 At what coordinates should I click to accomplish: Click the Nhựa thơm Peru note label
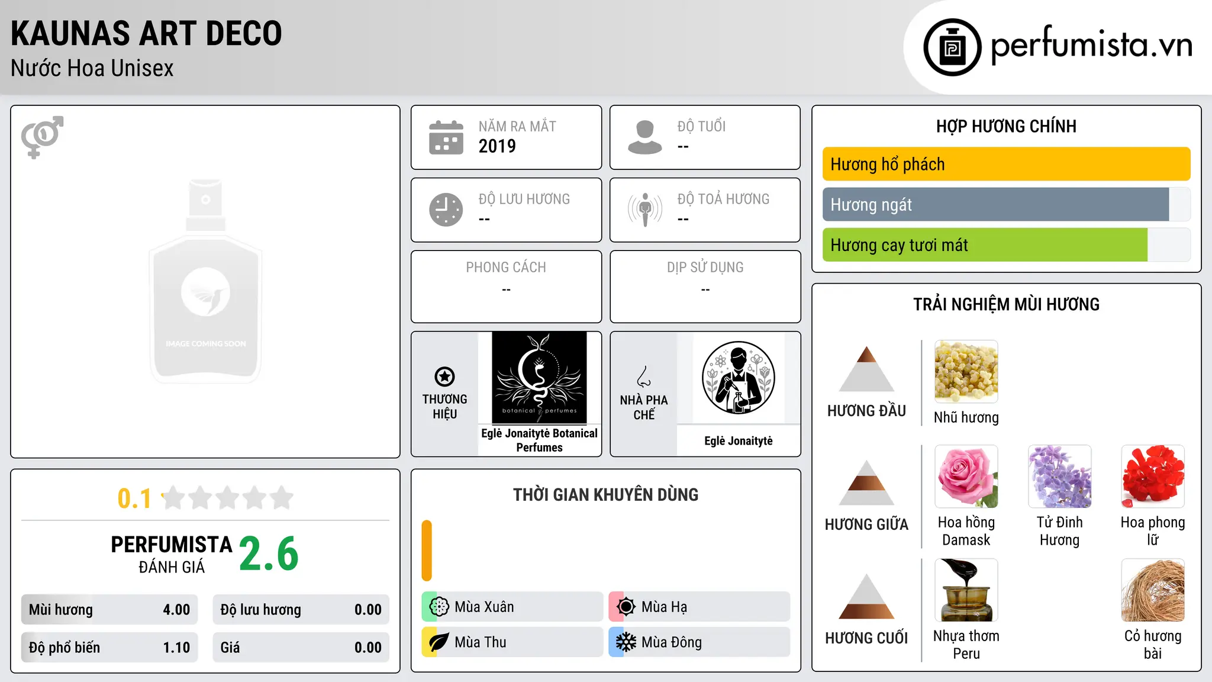966,645
